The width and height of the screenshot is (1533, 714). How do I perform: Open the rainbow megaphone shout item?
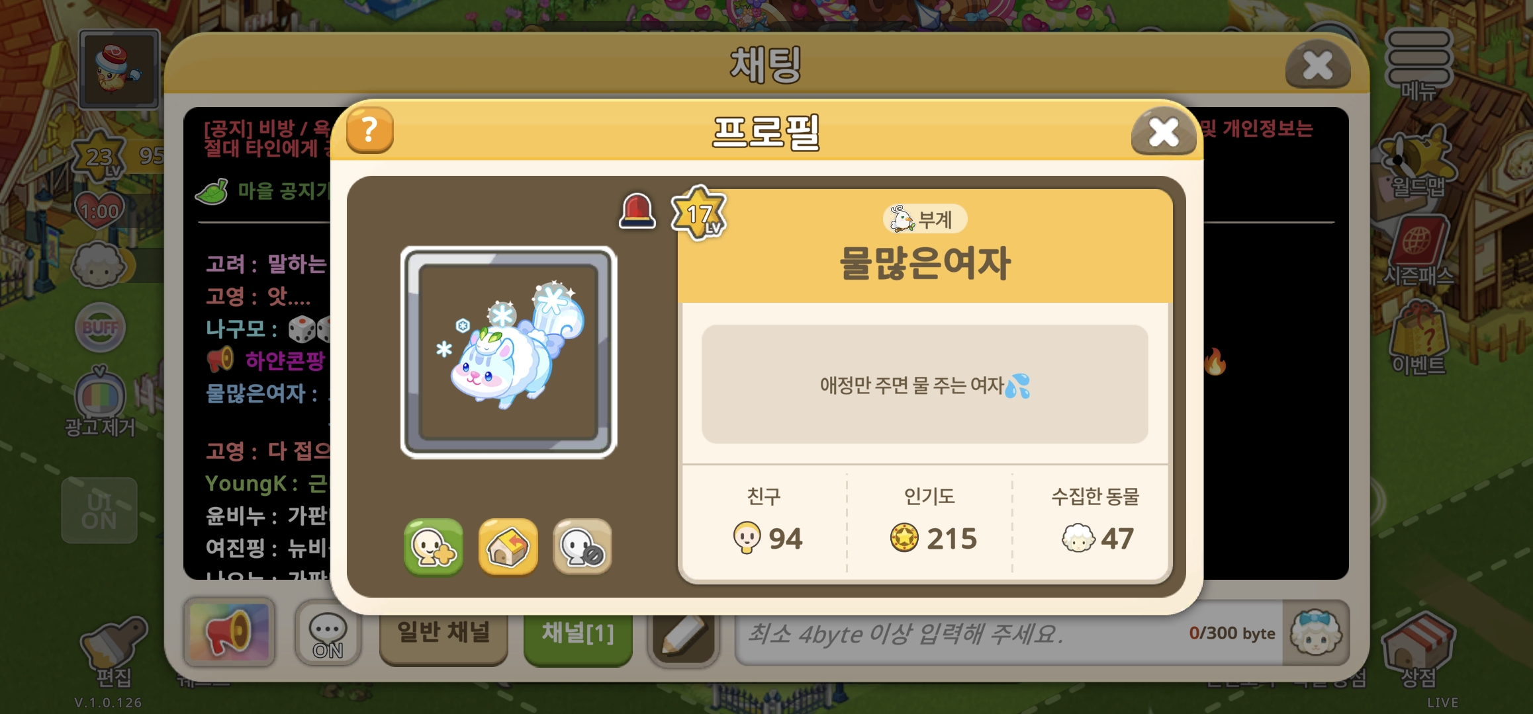point(230,633)
